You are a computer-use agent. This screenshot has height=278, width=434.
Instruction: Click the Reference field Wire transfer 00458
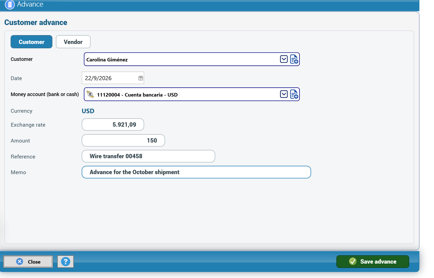click(x=148, y=156)
